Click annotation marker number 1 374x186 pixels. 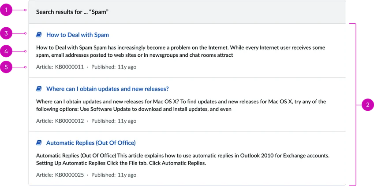tap(6, 10)
